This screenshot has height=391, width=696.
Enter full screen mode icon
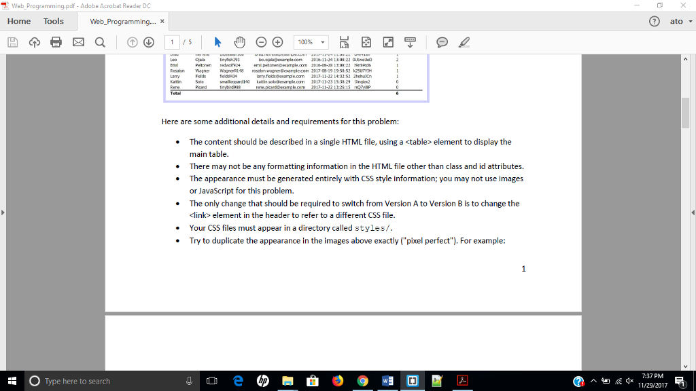pyautogui.click(x=388, y=42)
